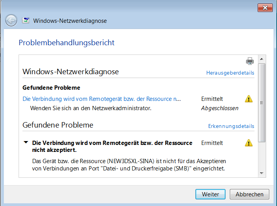
Task: Click warning icon beside the bold problem
Action: 248,143
